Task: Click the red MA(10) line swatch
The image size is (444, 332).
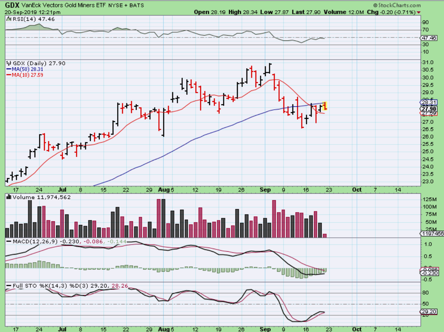Action: coord(9,75)
